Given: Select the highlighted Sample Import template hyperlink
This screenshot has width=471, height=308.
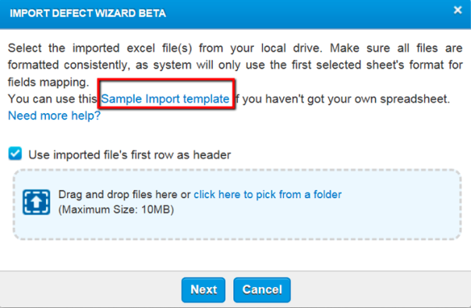Looking at the screenshot, I should 165,99.
